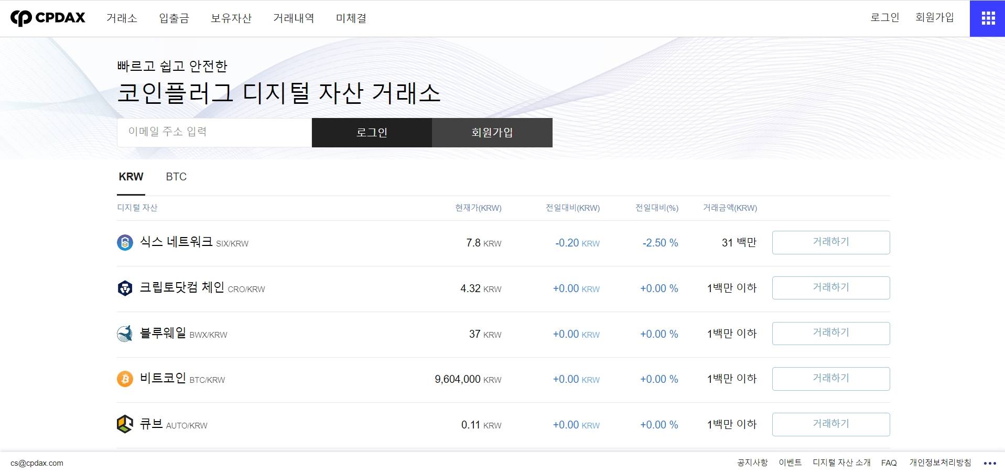Open FAQ in the footer
The image size is (1005, 472).
click(x=889, y=463)
